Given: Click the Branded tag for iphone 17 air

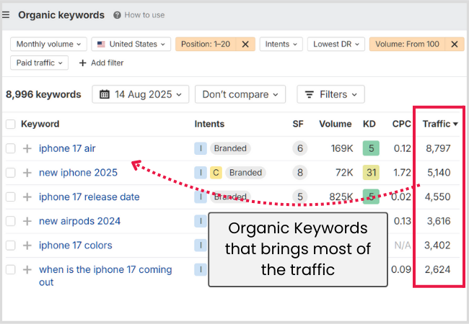Looking at the screenshot, I should tap(230, 148).
